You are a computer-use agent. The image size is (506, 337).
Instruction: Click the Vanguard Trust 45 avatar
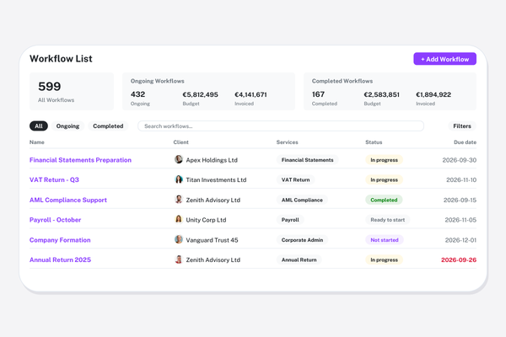pyautogui.click(x=179, y=239)
